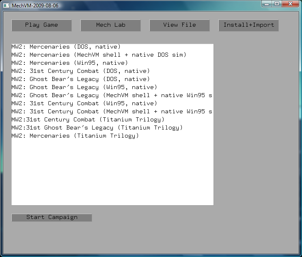Maximize the MechVM window
The height and width of the screenshot is (257, 302).
(277, 4)
